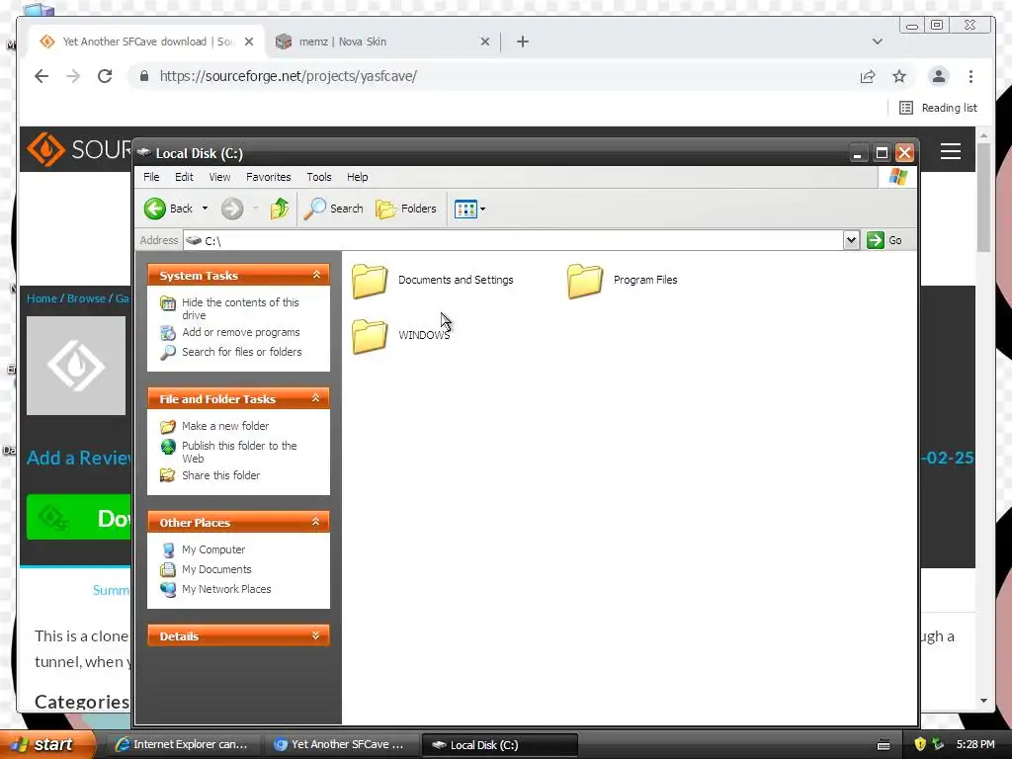The width and height of the screenshot is (1012, 759).
Task: Expand the Details panel
Action: pyautogui.click(x=316, y=635)
